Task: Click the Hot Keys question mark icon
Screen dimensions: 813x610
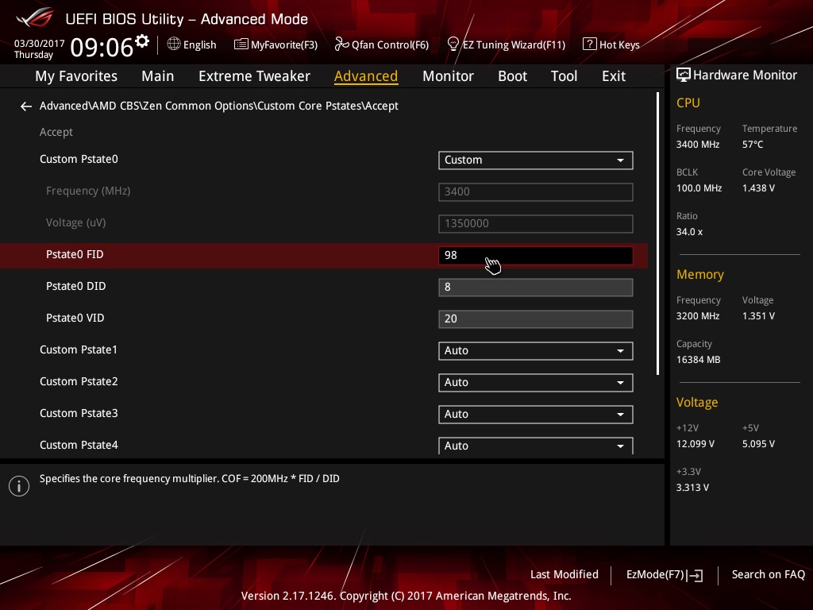Action: click(x=590, y=44)
